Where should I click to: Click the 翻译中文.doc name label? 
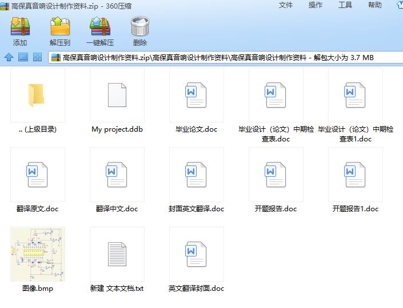pos(117,209)
